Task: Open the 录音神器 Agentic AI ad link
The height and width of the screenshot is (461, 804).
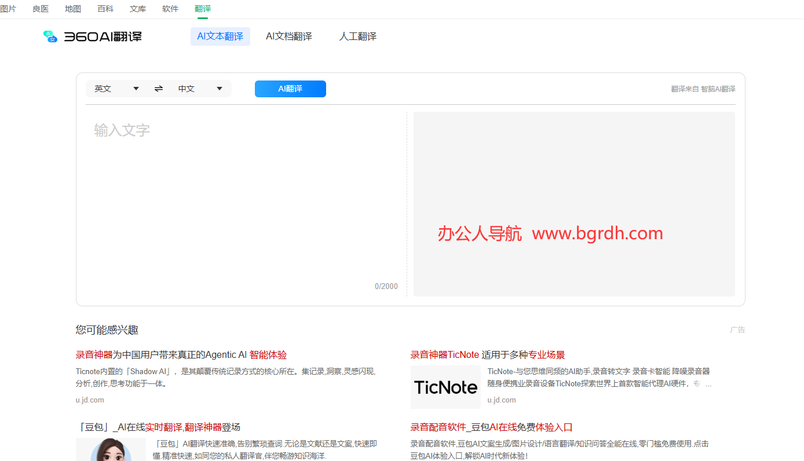Action: pos(181,355)
